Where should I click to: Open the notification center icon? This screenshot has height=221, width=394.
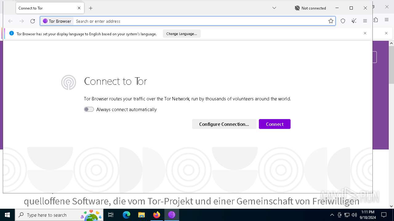point(384,215)
